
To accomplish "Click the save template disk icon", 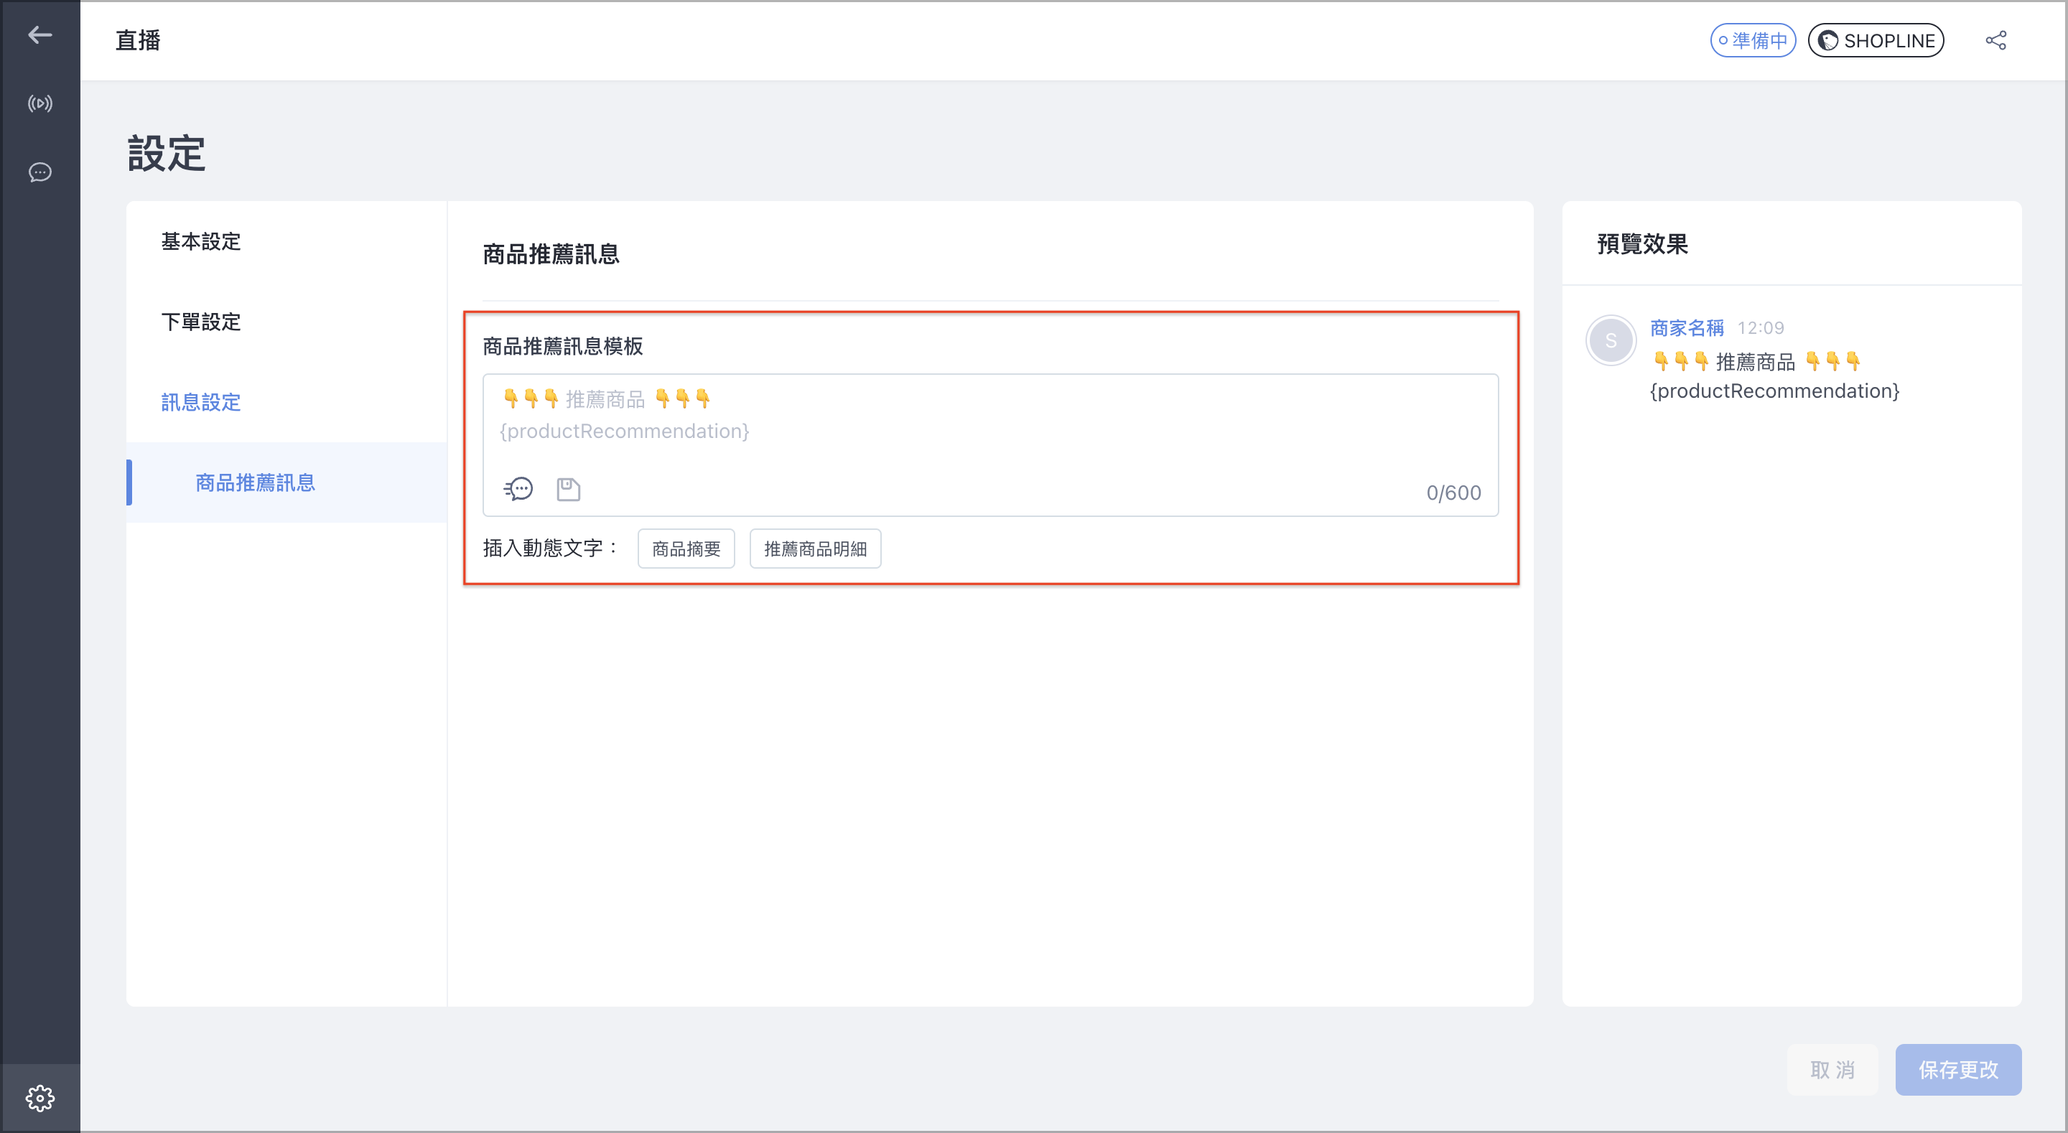I will click(x=569, y=488).
